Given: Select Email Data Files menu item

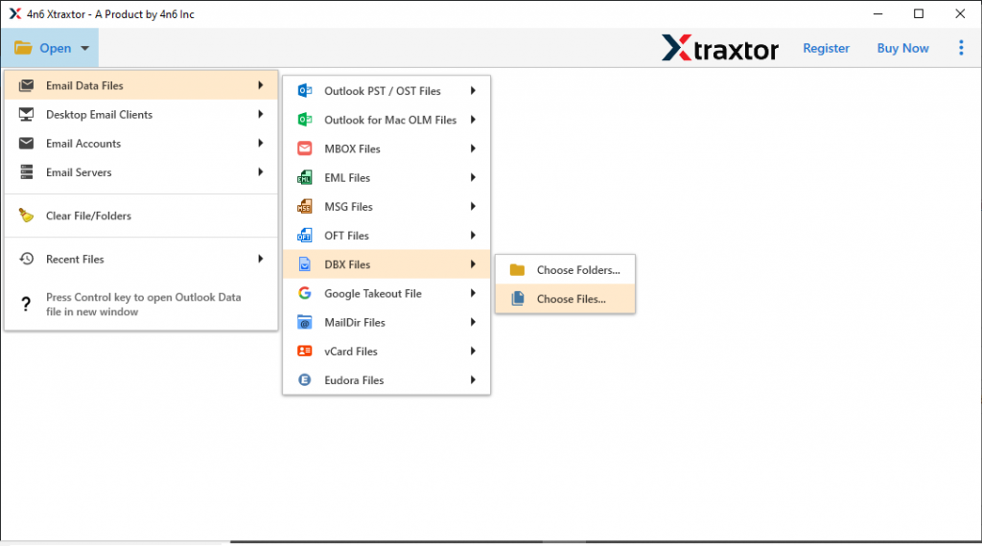Looking at the screenshot, I should tap(141, 85).
